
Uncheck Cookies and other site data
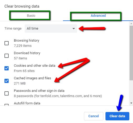pos(7,68)
